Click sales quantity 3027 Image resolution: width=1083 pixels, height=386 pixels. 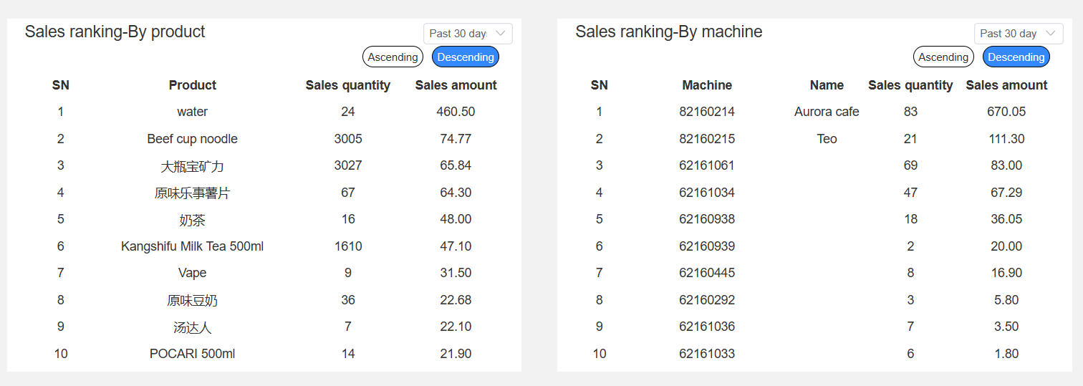point(348,165)
